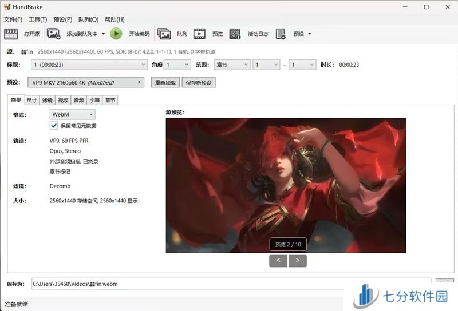Click the Decomb filter text

click(60, 186)
